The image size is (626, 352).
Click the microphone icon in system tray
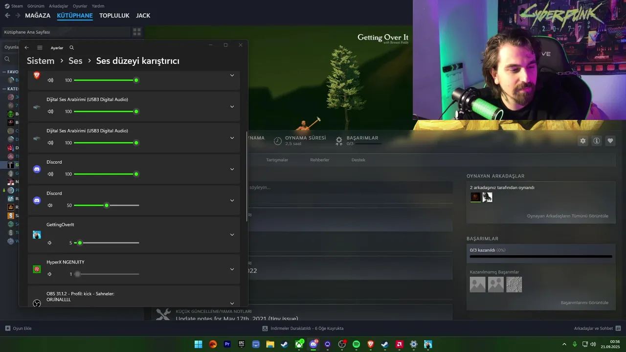[x=575, y=344]
